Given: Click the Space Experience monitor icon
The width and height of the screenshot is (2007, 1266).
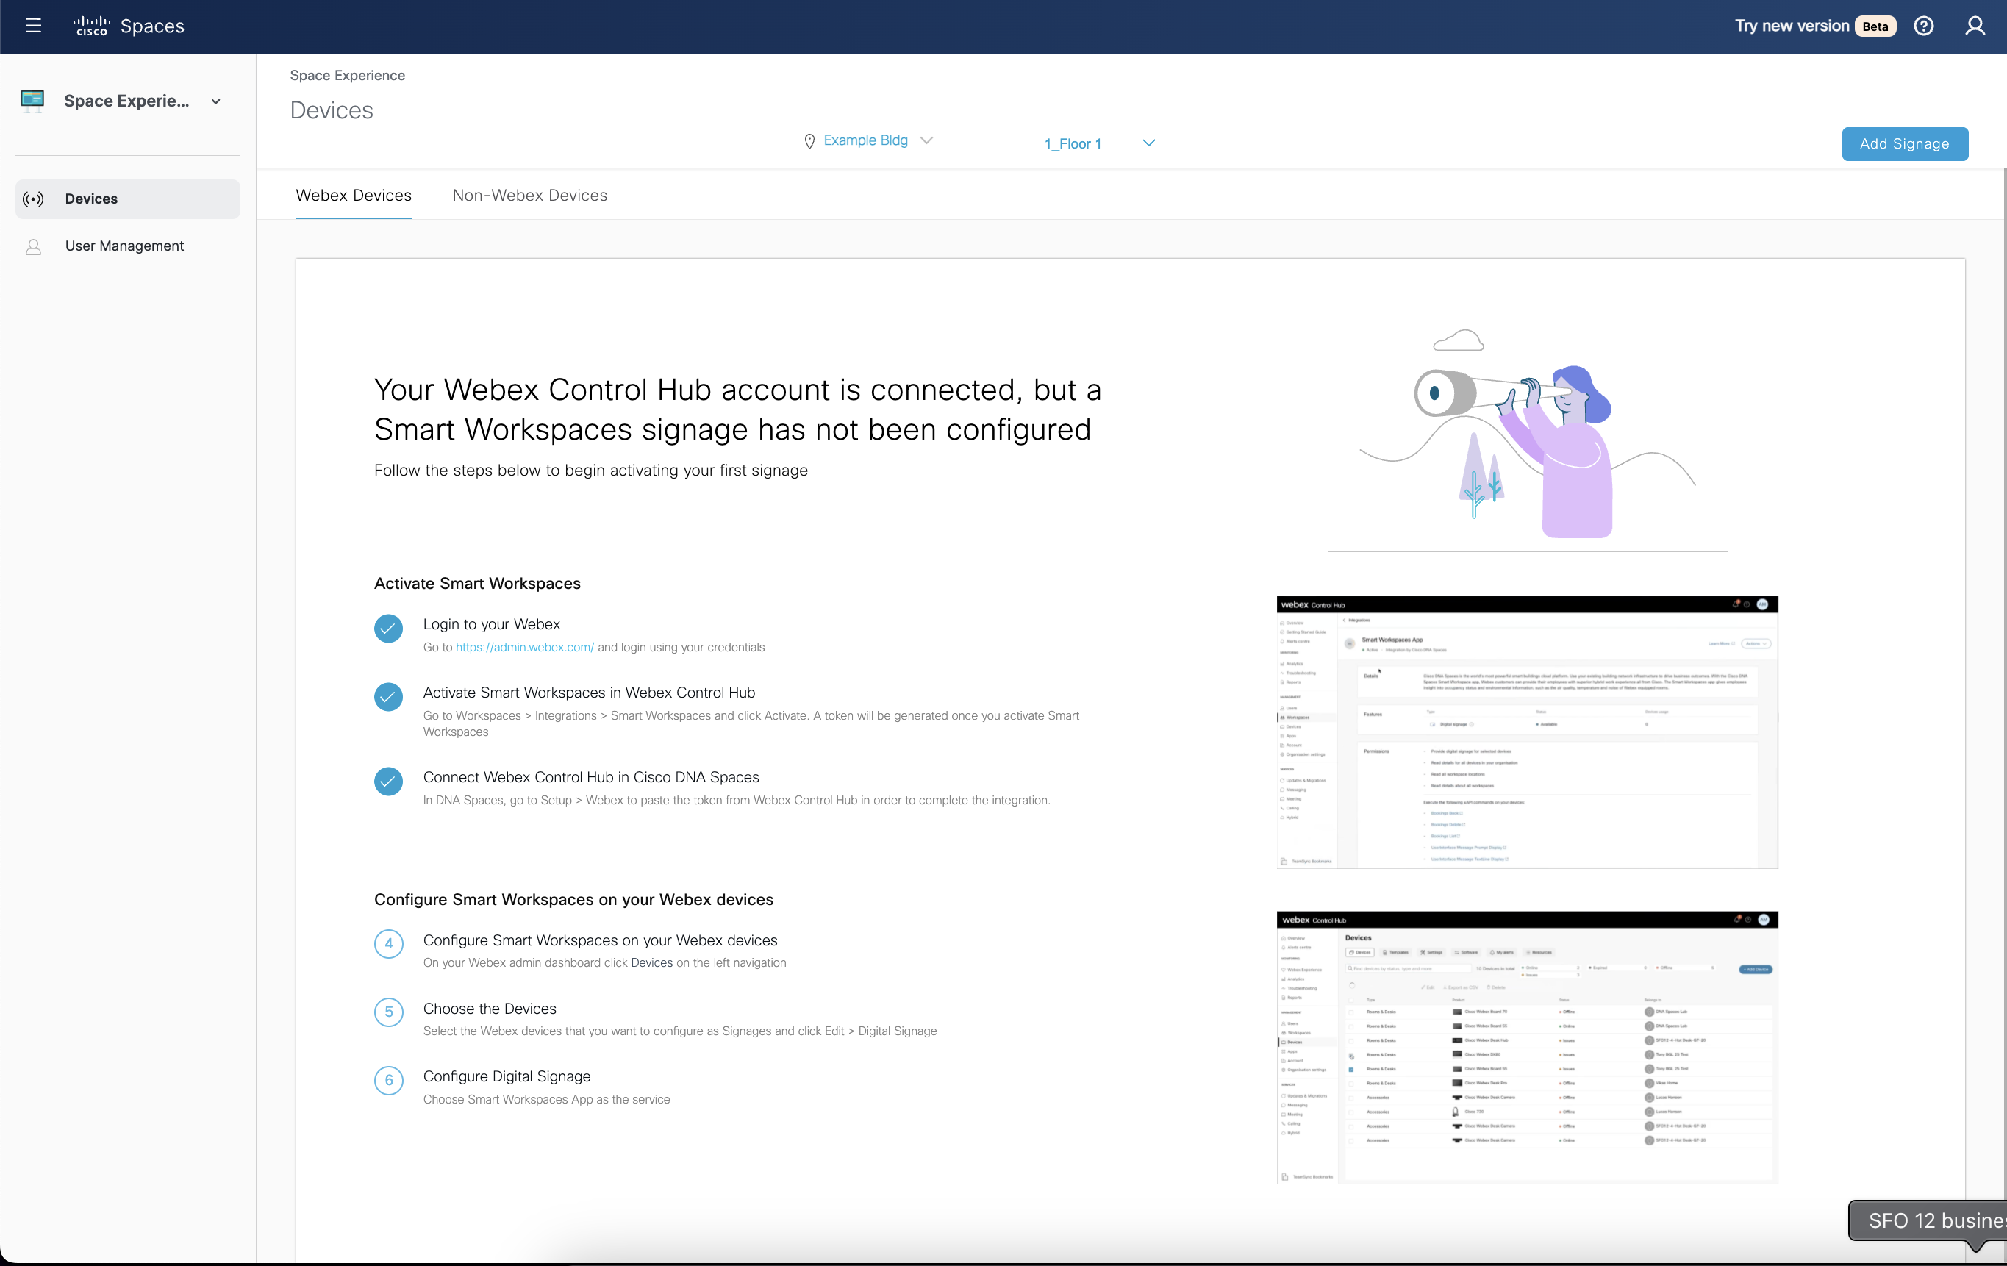Looking at the screenshot, I should tap(32, 100).
